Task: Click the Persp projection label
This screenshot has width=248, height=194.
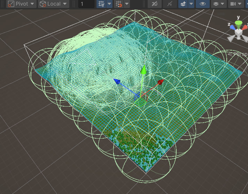Action: 238,54
